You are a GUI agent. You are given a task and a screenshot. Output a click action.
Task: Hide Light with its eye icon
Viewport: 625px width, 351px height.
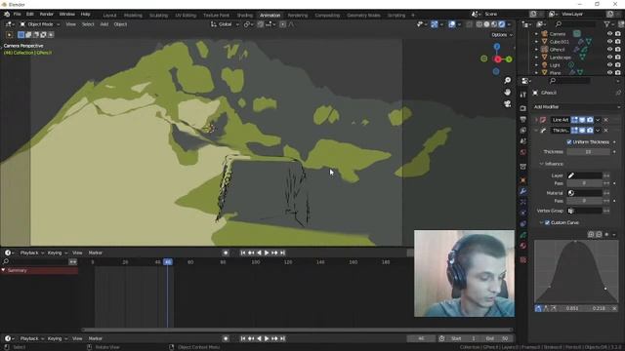pyautogui.click(x=609, y=65)
